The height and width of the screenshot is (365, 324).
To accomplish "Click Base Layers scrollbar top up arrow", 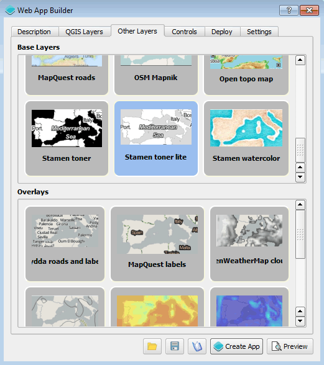I will 300,60.
